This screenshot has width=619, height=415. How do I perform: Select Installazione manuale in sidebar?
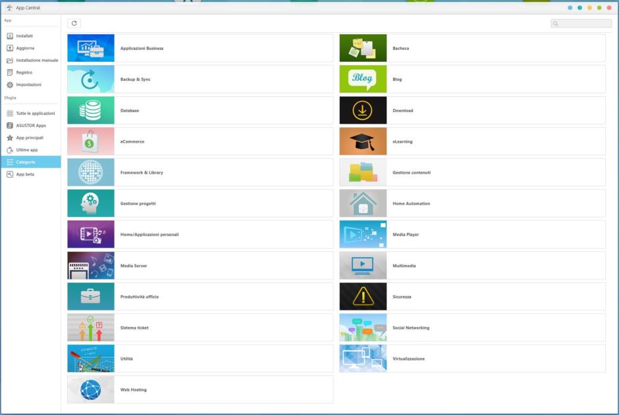(x=36, y=61)
